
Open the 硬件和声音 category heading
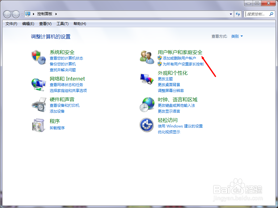[x=62, y=99]
